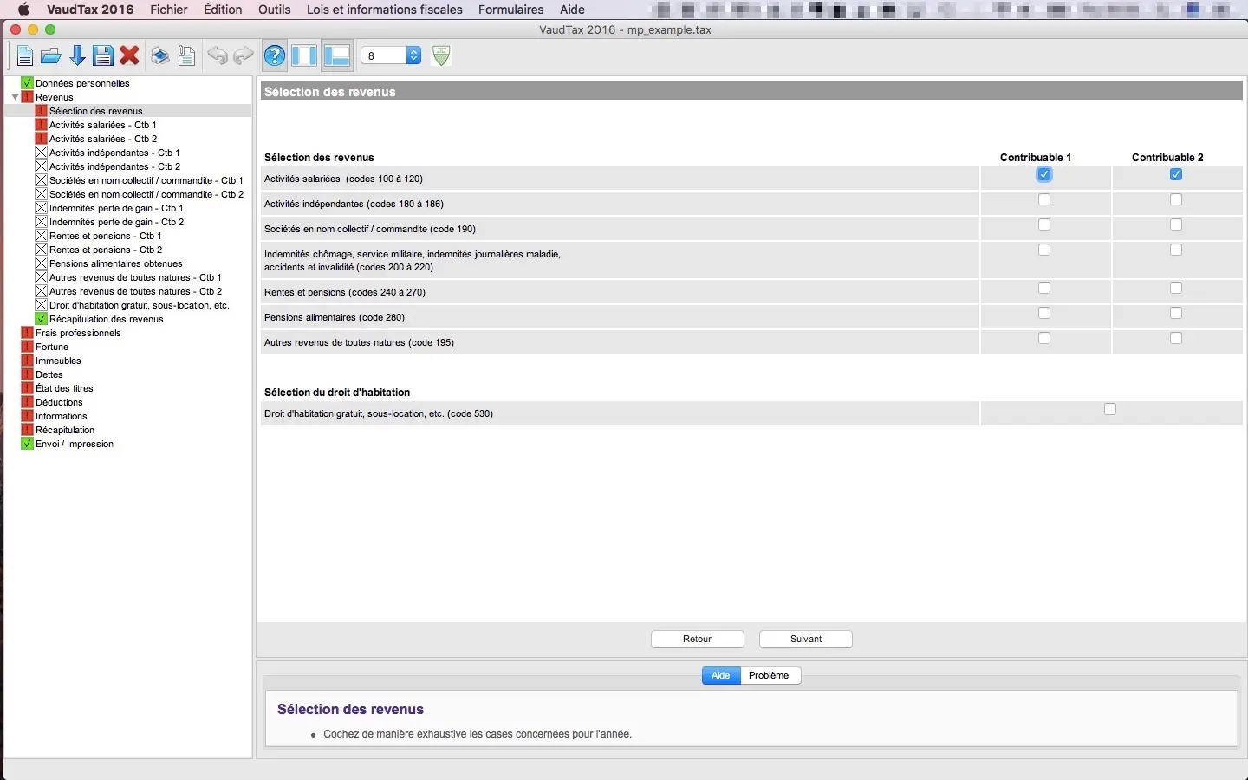
Task: Collapse the Revenus tree node
Action: [15, 97]
